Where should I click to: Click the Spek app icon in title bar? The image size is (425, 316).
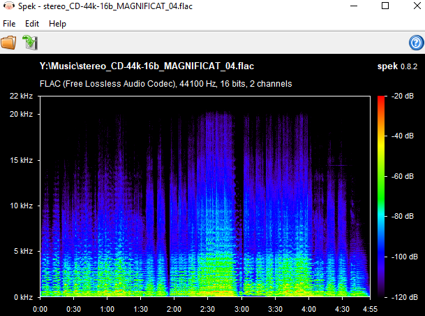click(x=8, y=6)
